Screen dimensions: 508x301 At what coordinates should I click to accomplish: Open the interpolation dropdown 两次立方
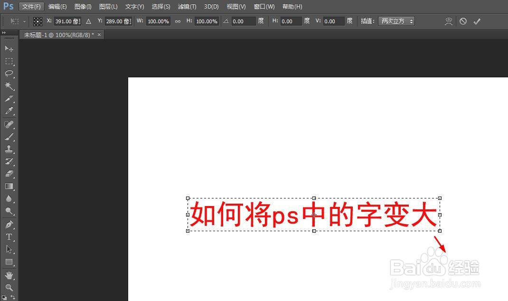pos(396,21)
